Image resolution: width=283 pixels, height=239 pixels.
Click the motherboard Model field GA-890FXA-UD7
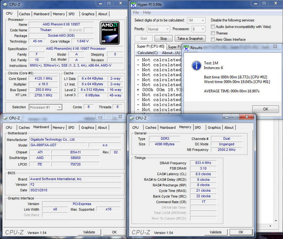point(59,145)
